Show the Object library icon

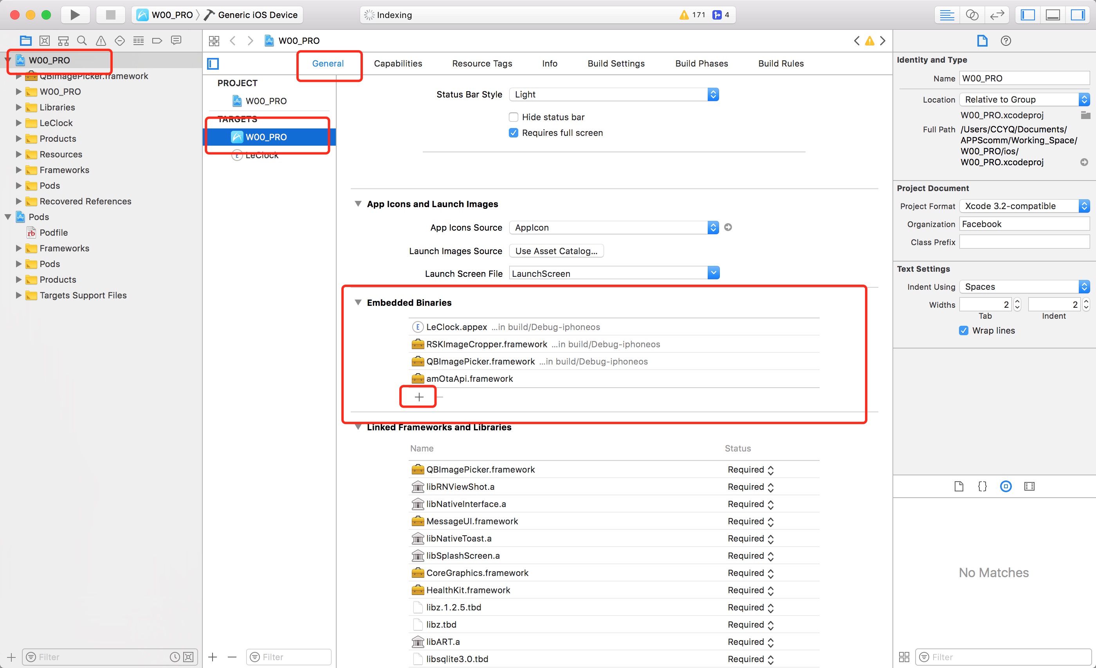(1006, 486)
